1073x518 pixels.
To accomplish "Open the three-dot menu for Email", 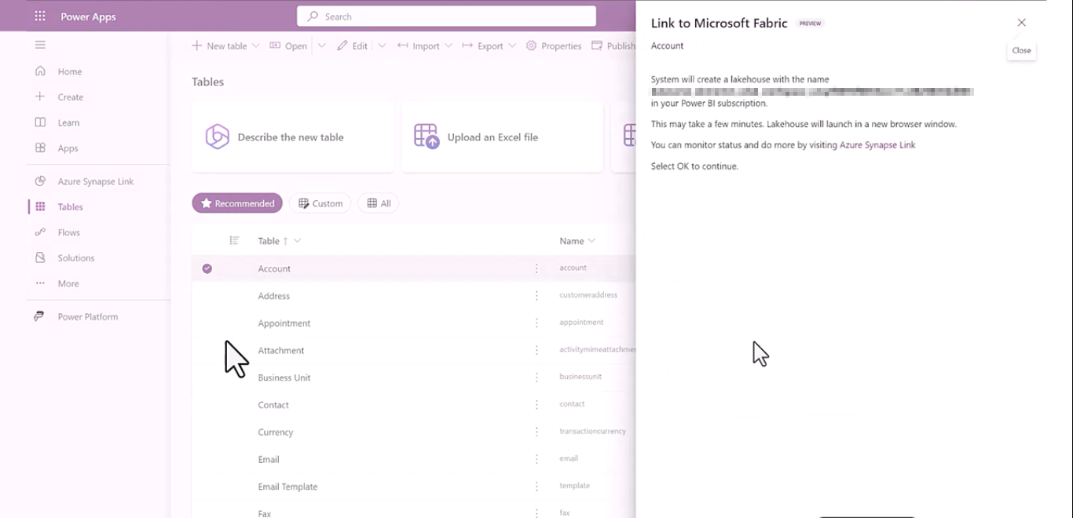I will point(536,459).
